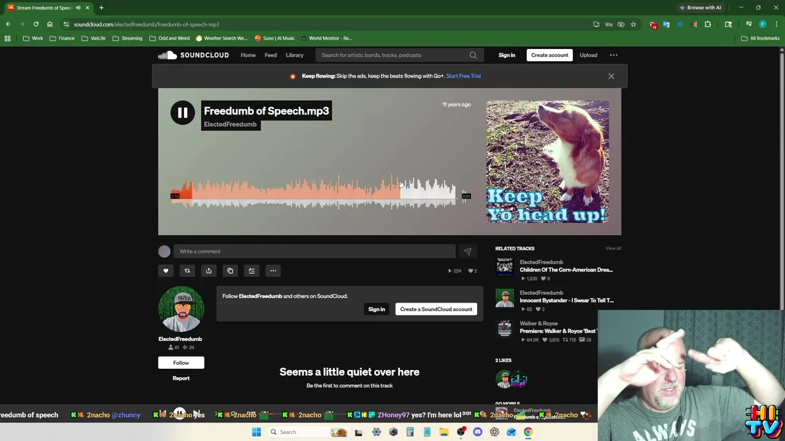Open Discord from the taskbar
The height and width of the screenshot is (441, 785).
click(478, 432)
